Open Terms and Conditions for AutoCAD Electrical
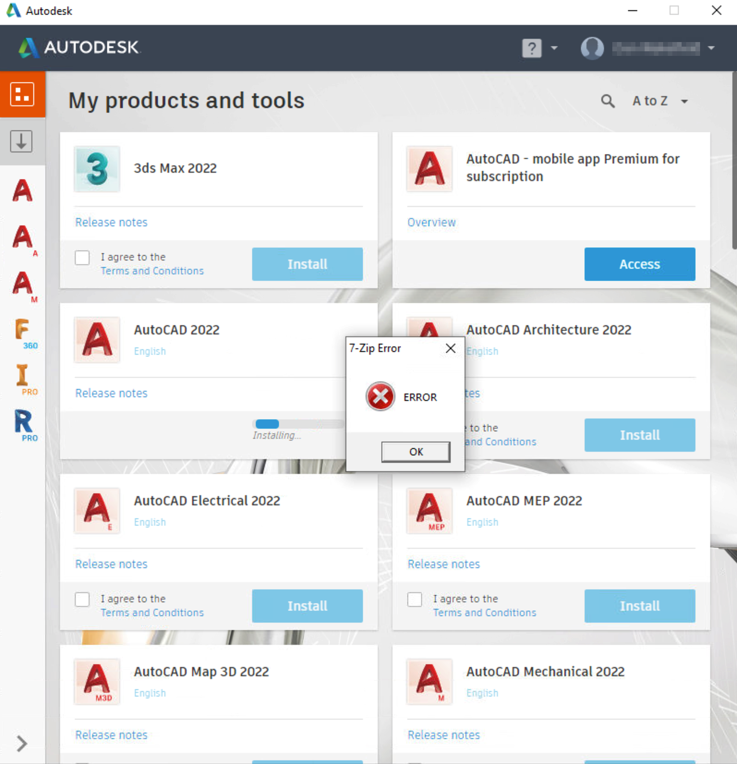Screen dimensions: 737x764 click(x=152, y=612)
